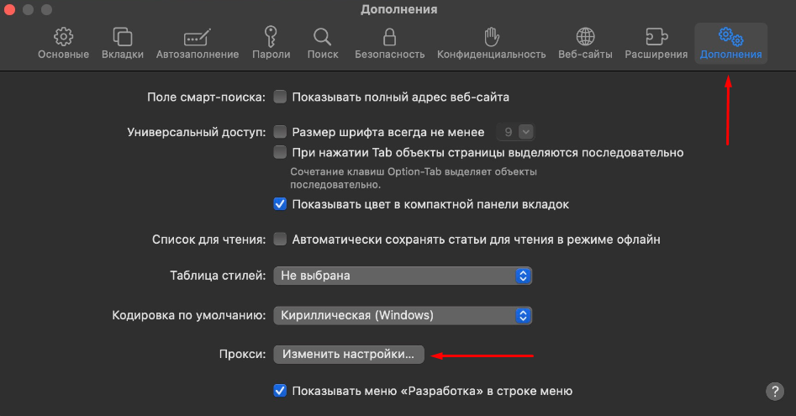Open the minimum font size dropdown
Viewport: 796px width, 416px height.
pos(514,132)
